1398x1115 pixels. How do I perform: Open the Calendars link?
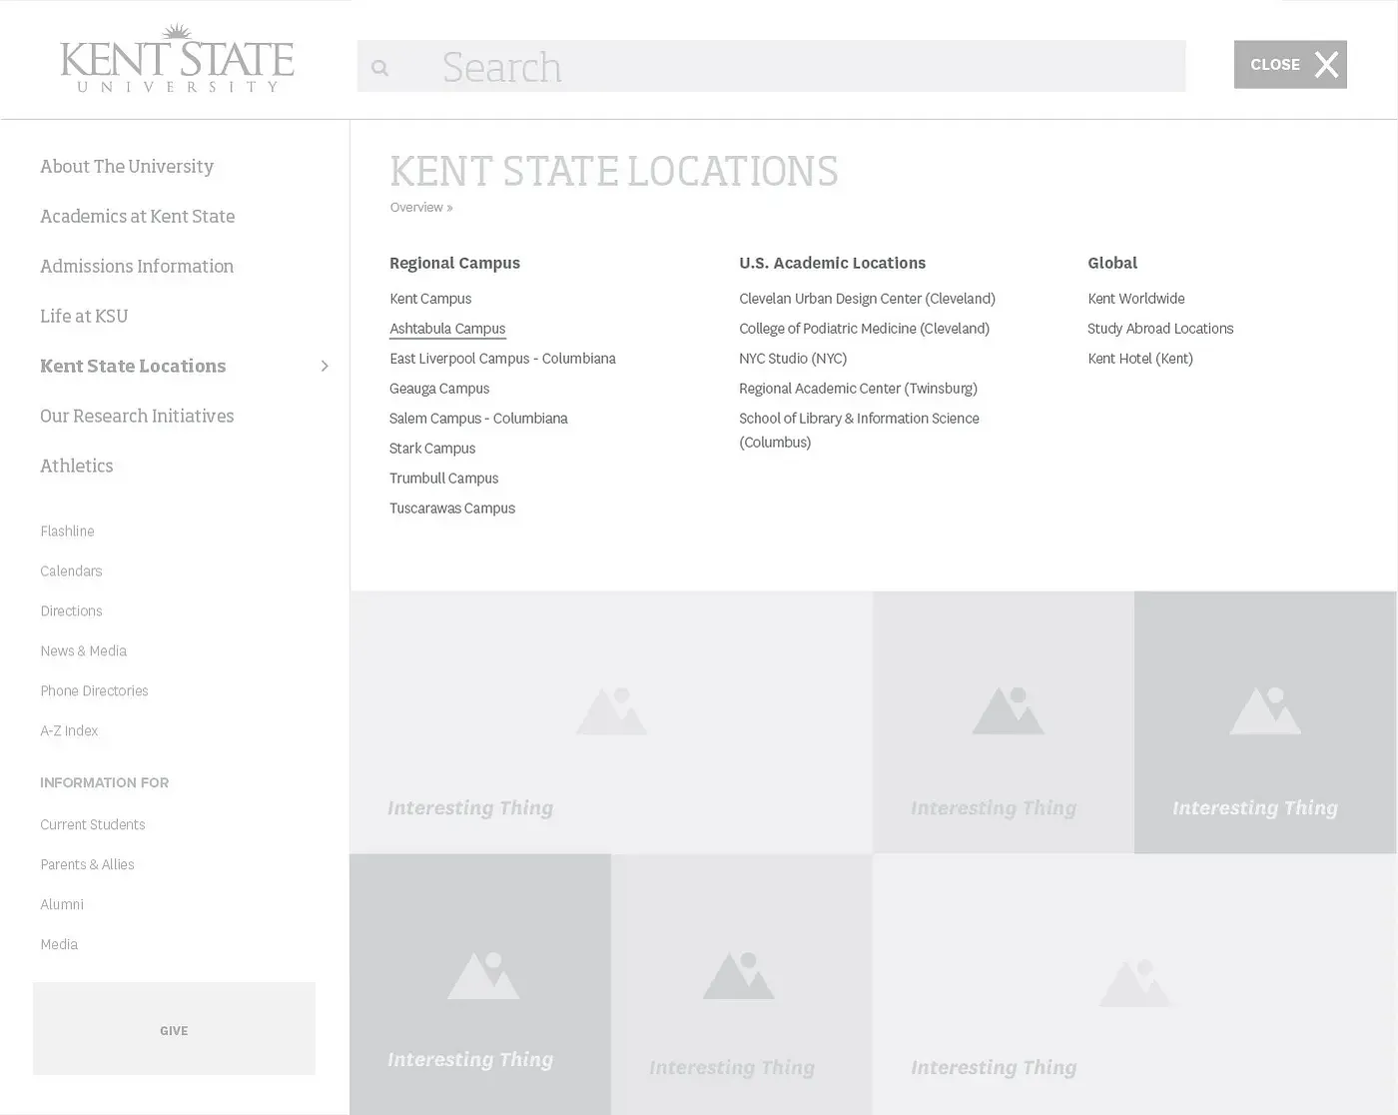(71, 570)
